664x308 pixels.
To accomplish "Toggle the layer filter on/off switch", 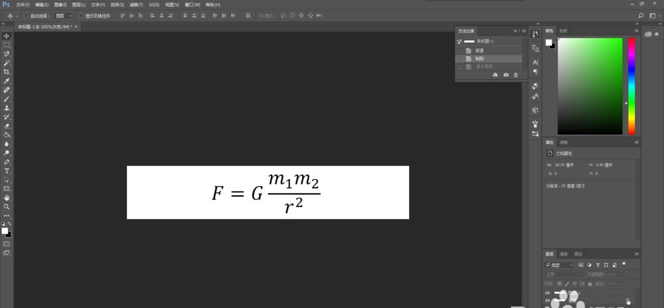I will pos(623,264).
